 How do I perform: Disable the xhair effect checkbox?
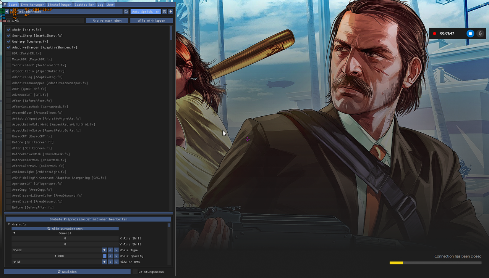click(8, 29)
